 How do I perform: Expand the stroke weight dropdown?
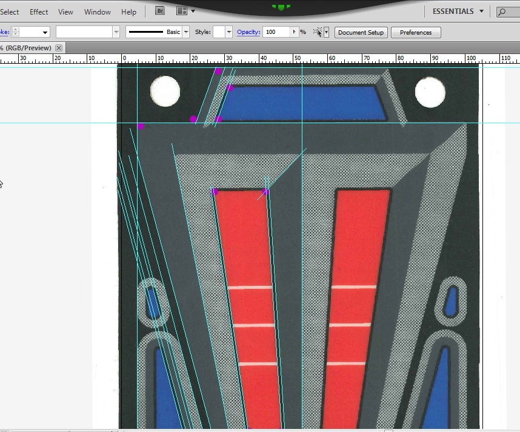click(x=45, y=32)
